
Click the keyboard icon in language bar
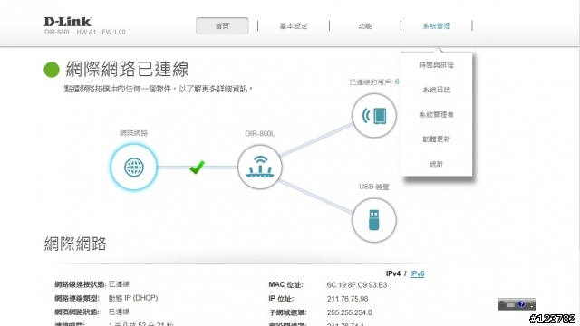(x=511, y=304)
